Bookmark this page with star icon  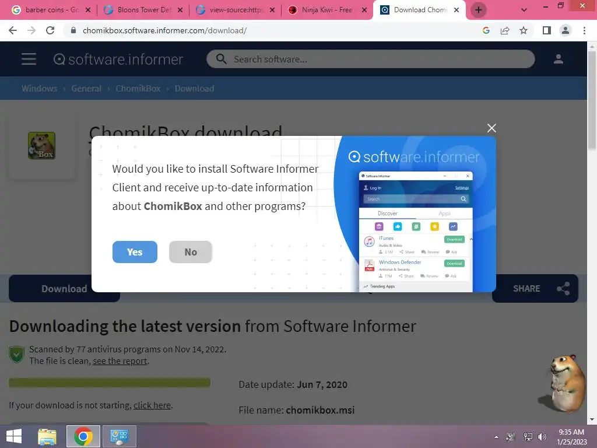click(524, 30)
